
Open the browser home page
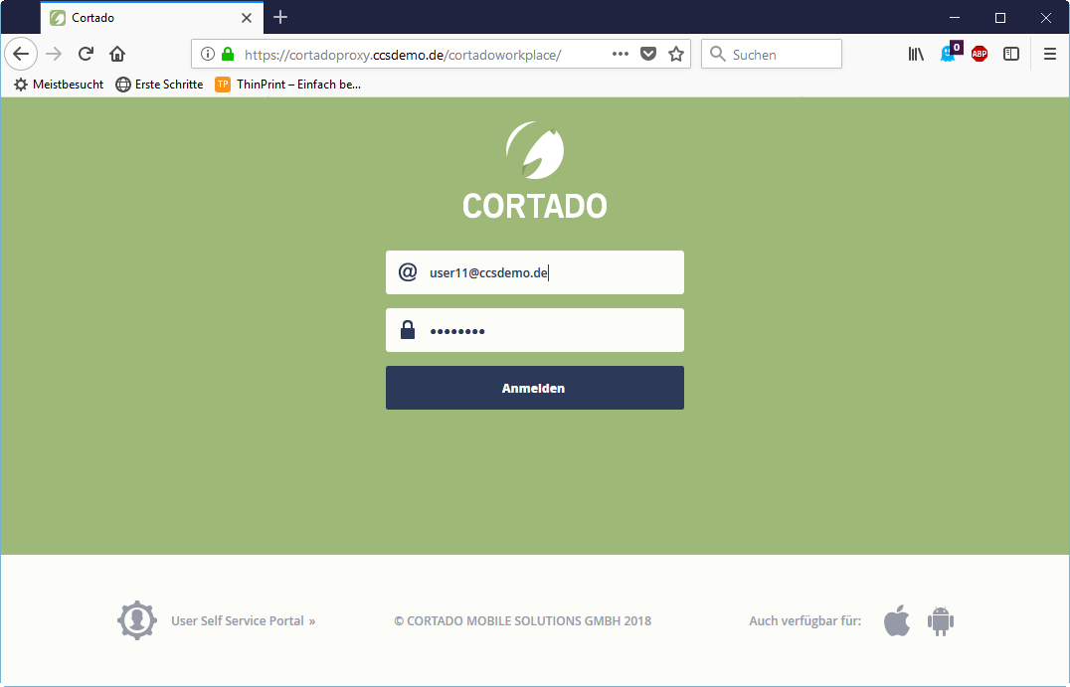click(x=117, y=54)
